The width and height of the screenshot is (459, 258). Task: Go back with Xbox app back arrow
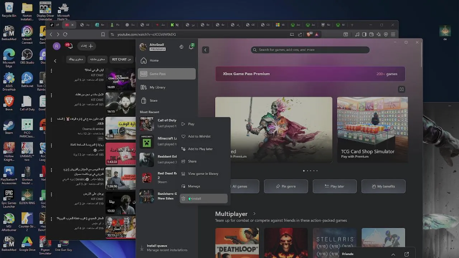tap(205, 50)
